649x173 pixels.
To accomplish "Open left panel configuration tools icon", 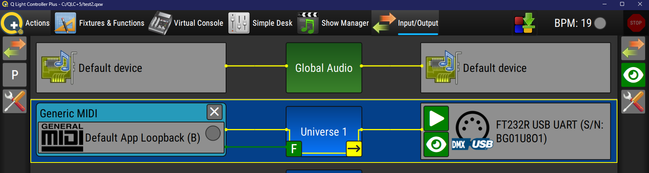I will point(14,101).
